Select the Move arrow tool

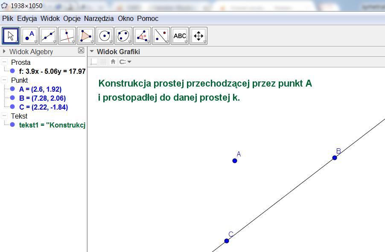[11, 36]
